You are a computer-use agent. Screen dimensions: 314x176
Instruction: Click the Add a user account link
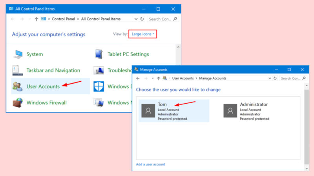[x=151, y=164]
